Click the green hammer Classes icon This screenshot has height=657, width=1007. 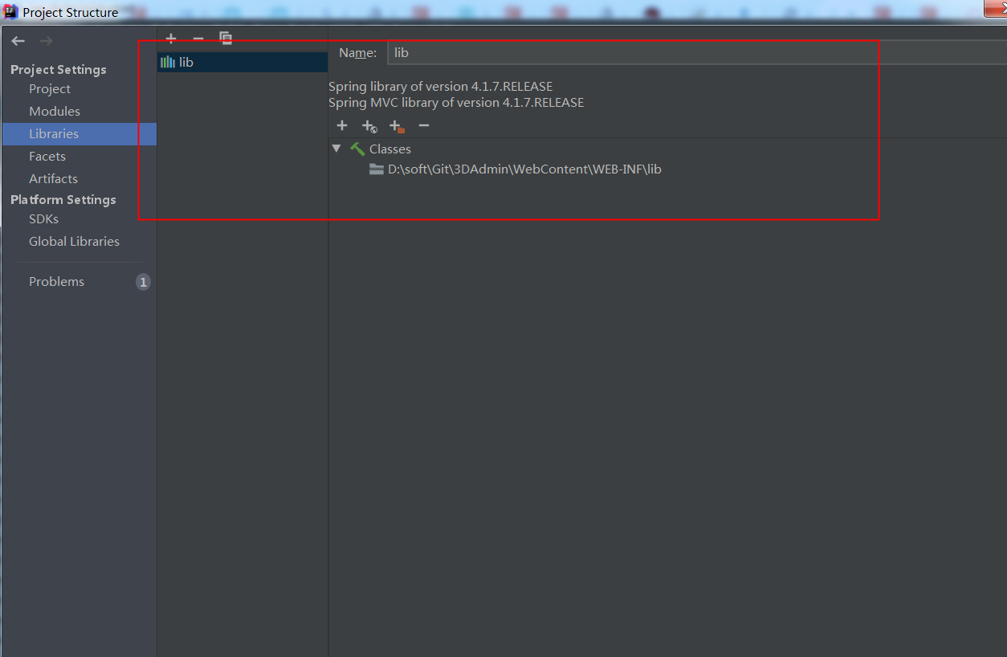click(357, 149)
